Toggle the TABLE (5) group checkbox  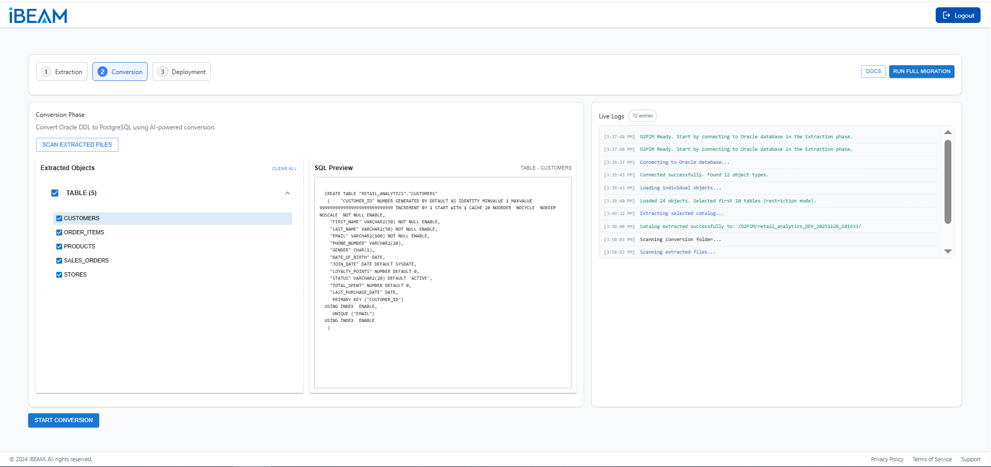(x=55, y=193)
